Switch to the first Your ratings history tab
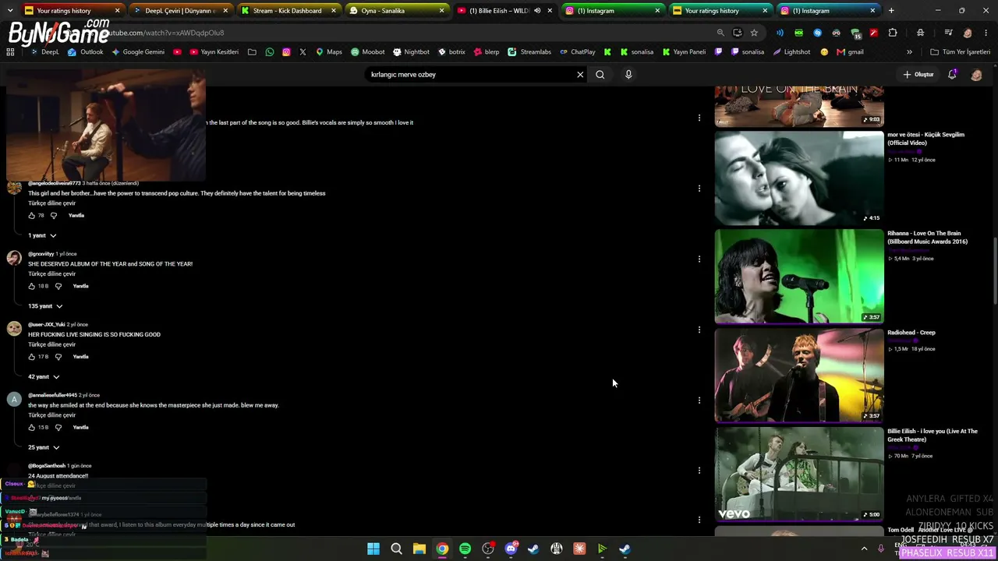 point(69,11)
